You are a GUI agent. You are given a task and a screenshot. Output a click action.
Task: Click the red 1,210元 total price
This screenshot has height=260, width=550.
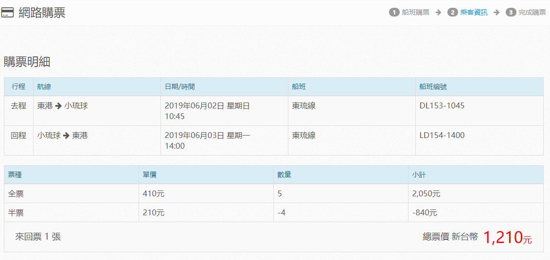tap(508, 238)
